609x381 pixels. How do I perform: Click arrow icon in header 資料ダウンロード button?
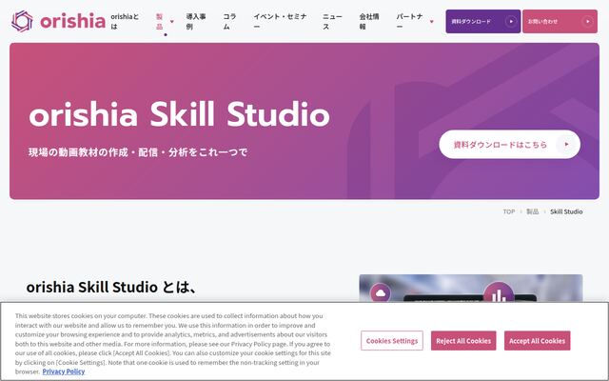pyautogui.click(x=511, y=21)
